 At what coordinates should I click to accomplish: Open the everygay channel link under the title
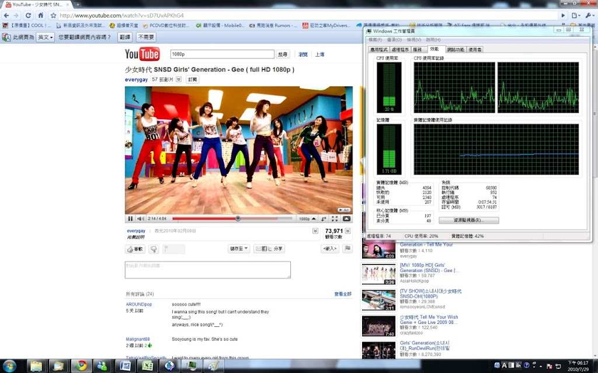(136, 80)
